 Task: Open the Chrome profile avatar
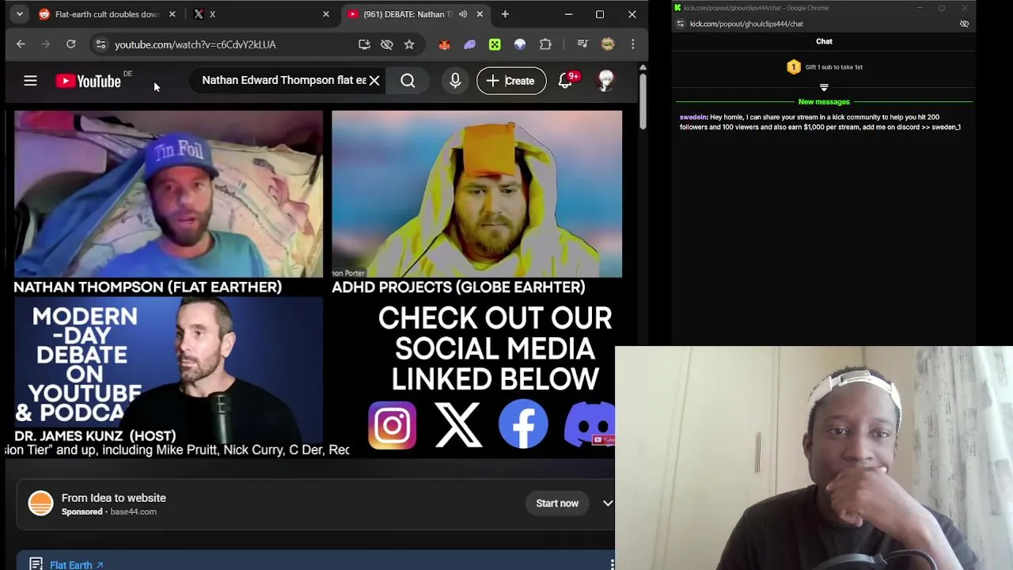[608, 44]
